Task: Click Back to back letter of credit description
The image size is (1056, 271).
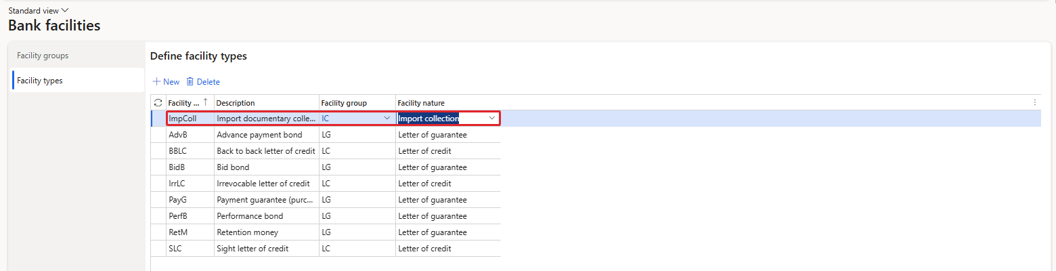Action: coord(267,151)
